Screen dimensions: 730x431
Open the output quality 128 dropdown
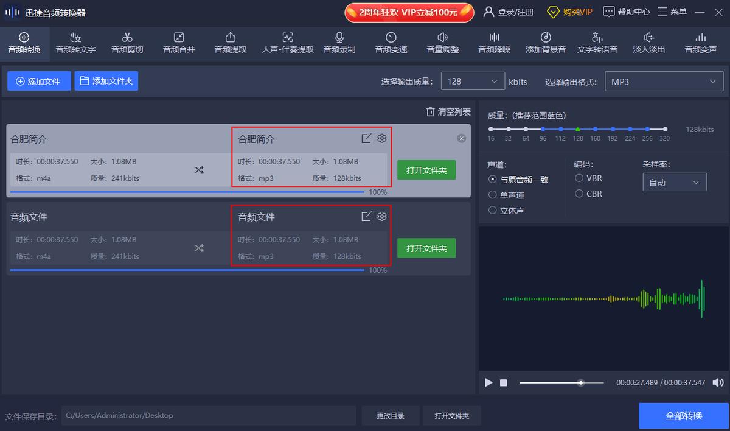pos(473,80)
